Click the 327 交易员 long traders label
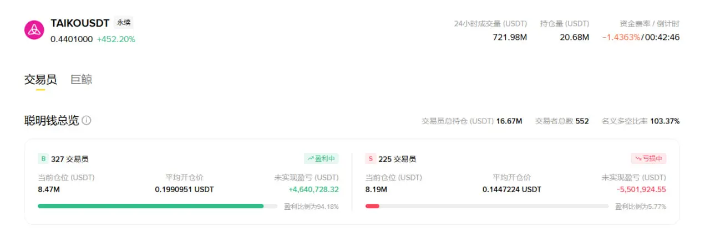 (70, 159)
